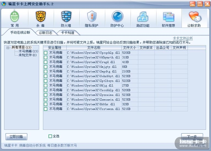Sort by the 安全属性 column header

[55, 48]
